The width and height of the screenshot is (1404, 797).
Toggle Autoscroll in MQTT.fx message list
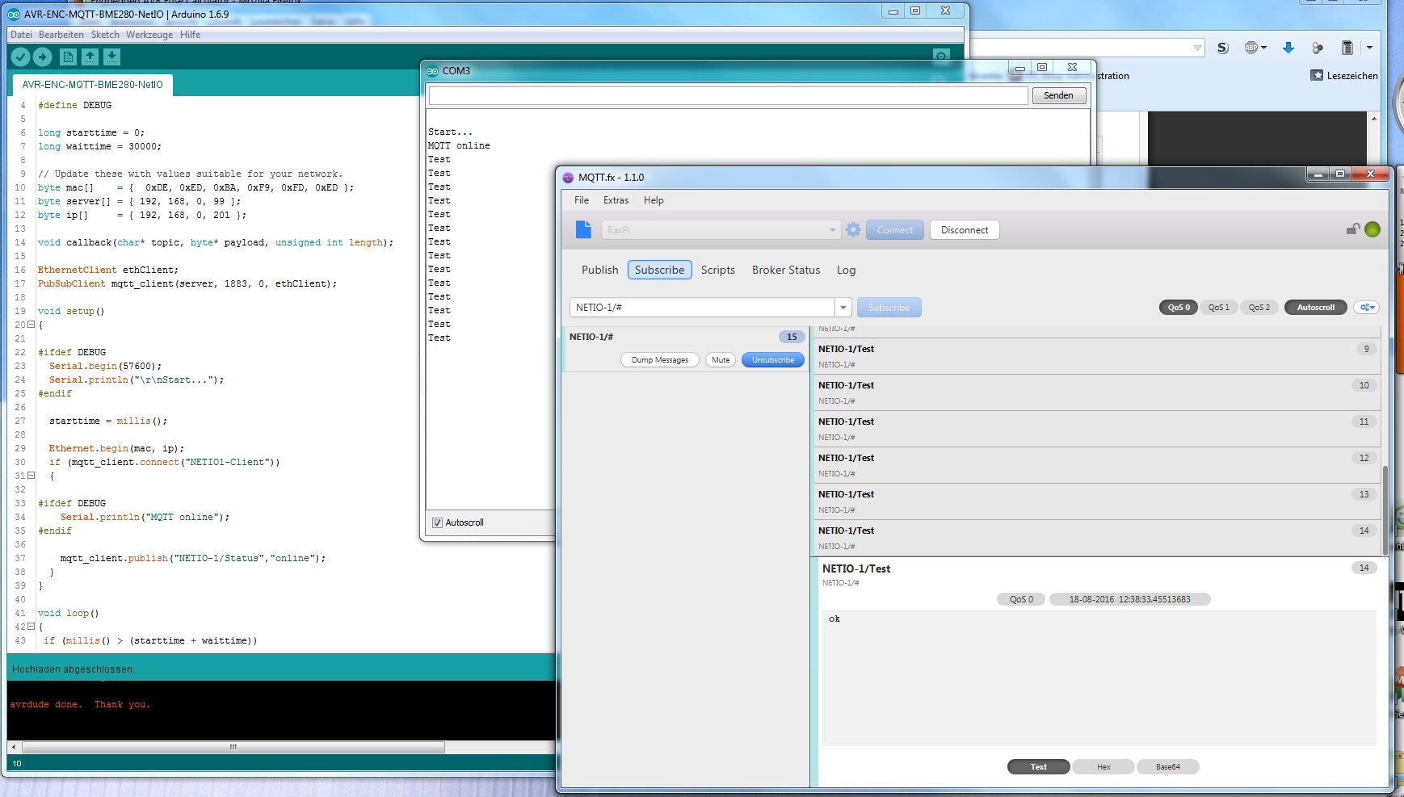(x=1315, y=308)
